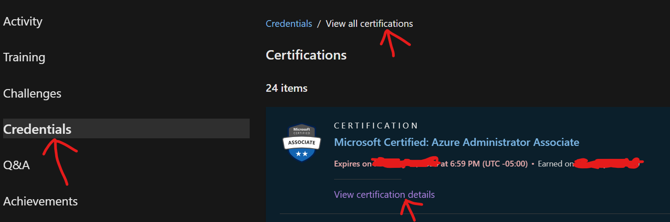This screenshot has height=222, width=670.
Task: Click the Credentials breadcrumb link
Action: coord(289,24)
